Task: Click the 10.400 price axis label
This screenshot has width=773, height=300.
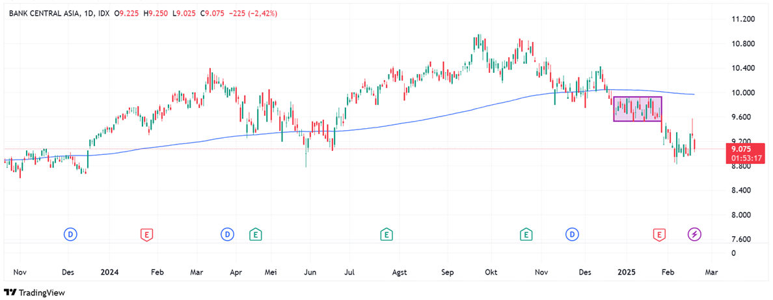Action: [x=744, y=68]
